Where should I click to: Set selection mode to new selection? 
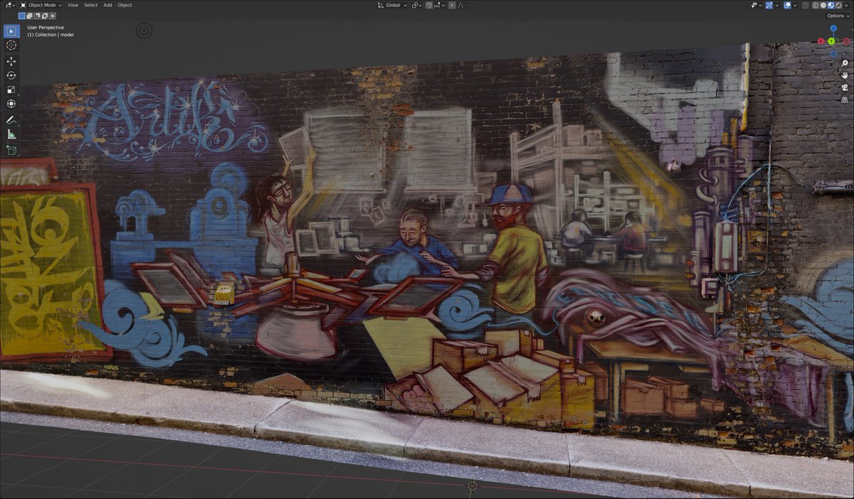21,16
